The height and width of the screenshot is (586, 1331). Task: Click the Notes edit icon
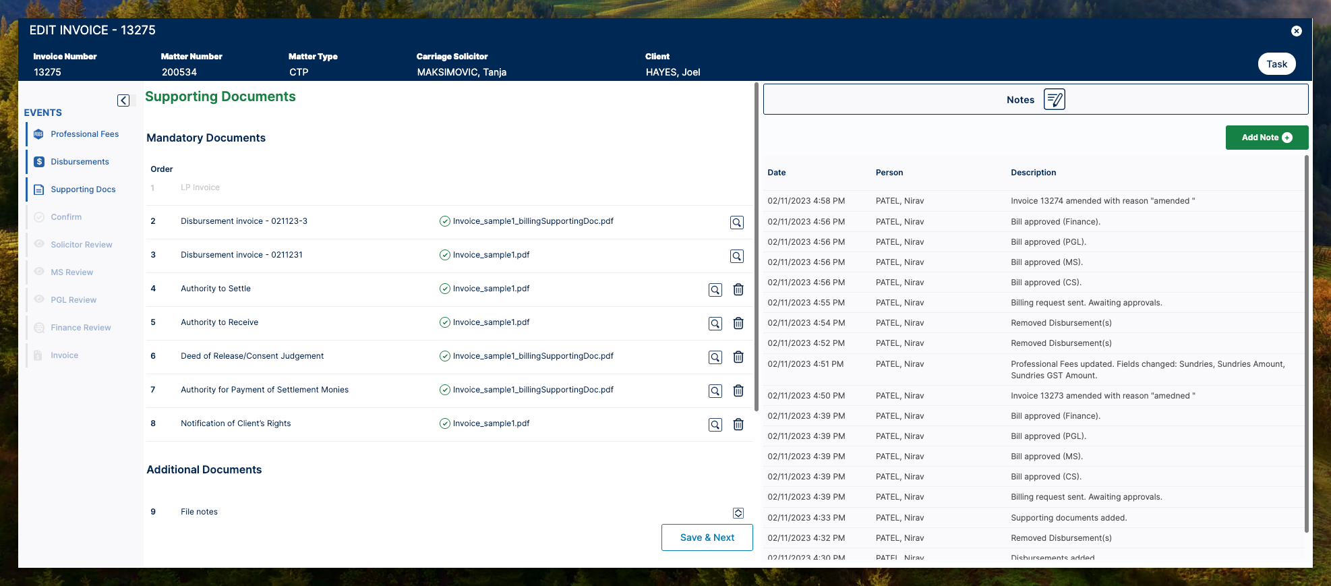1054,100
